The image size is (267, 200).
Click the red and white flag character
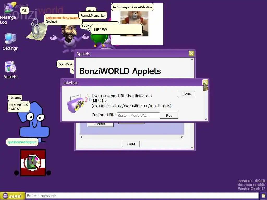point(33,163)
